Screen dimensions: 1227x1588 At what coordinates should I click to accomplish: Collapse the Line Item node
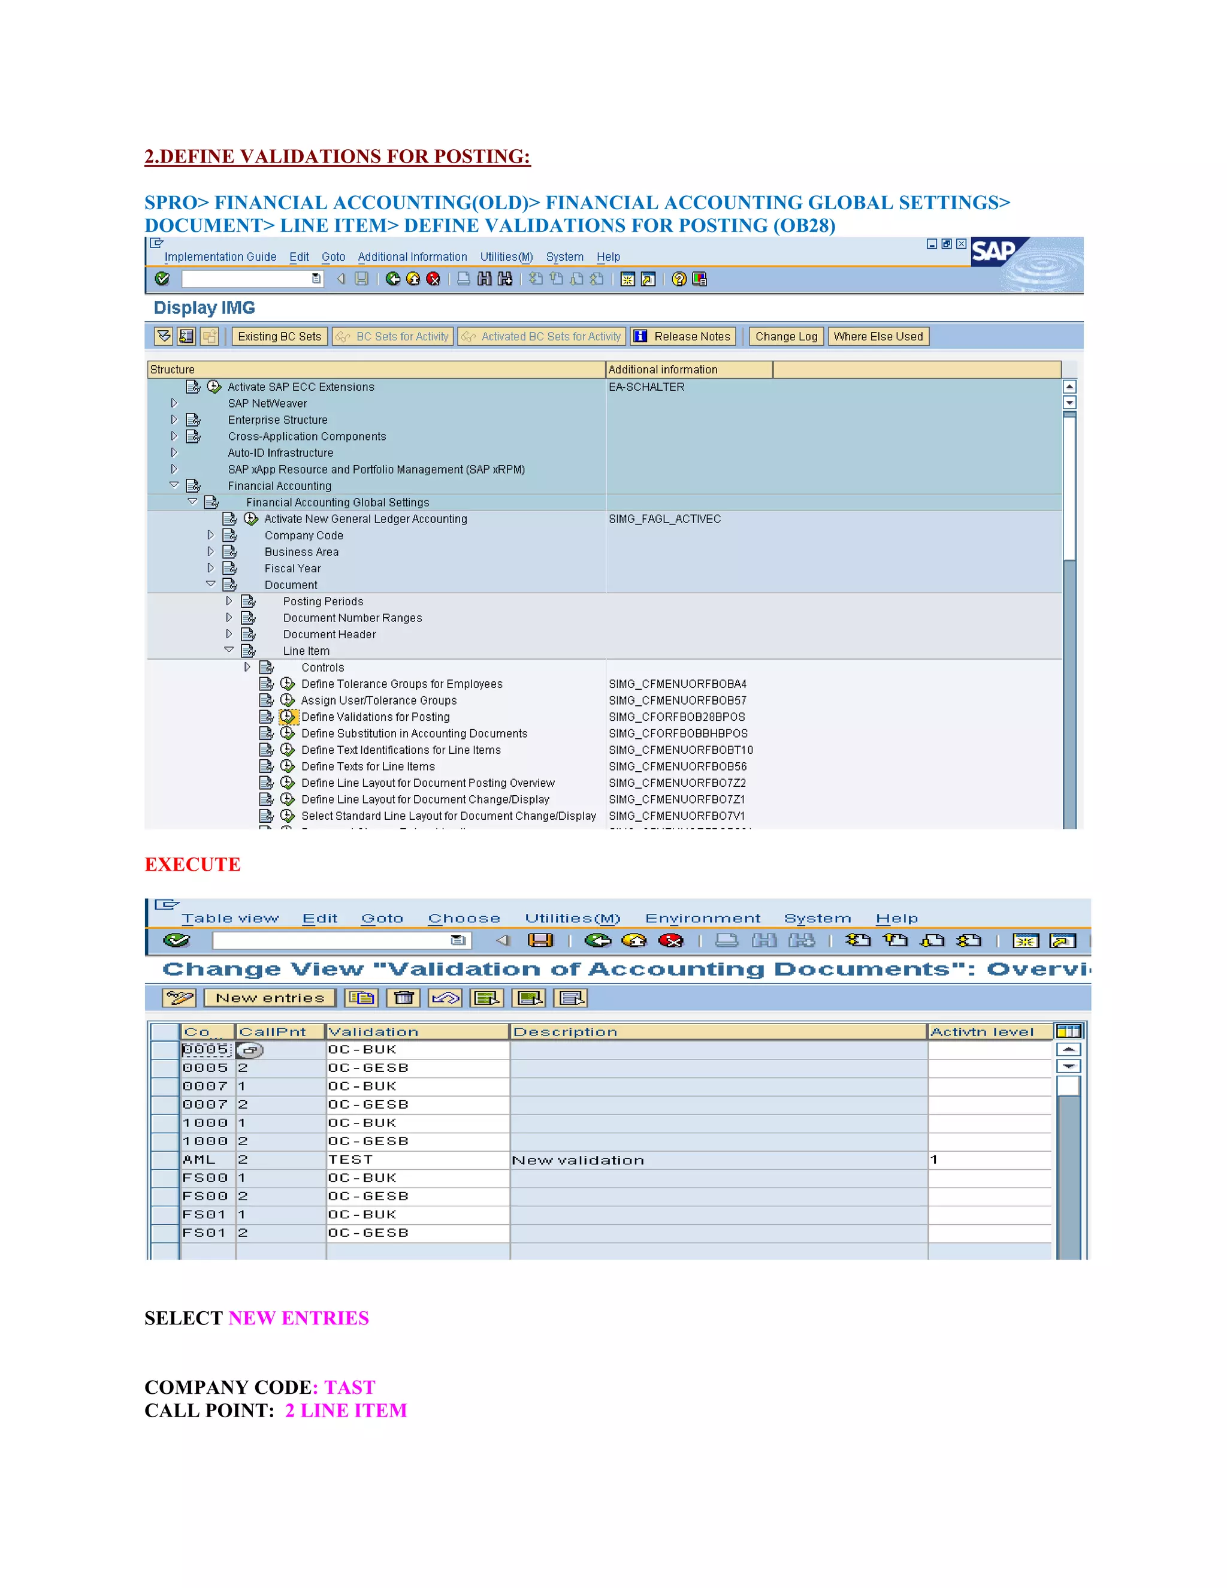point(229,650)
